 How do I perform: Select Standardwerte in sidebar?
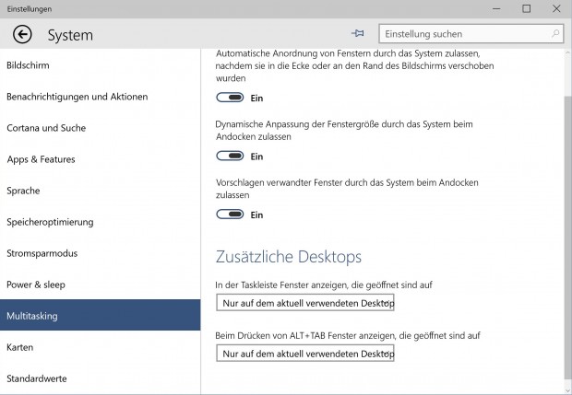point(100,378)
